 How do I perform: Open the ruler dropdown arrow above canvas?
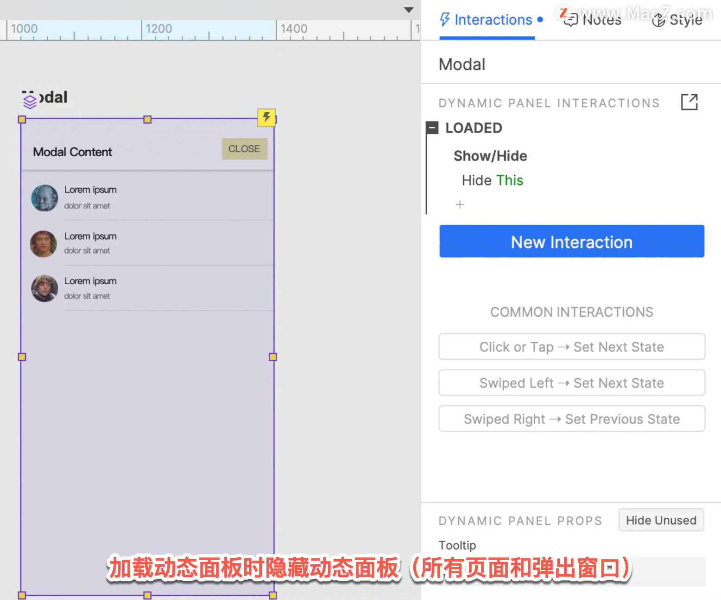408,10
